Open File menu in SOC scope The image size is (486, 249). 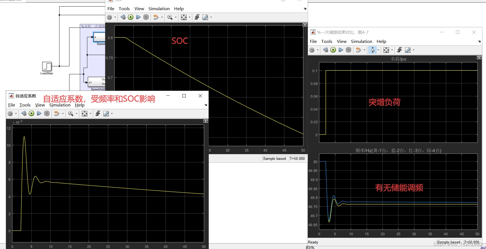111,9
